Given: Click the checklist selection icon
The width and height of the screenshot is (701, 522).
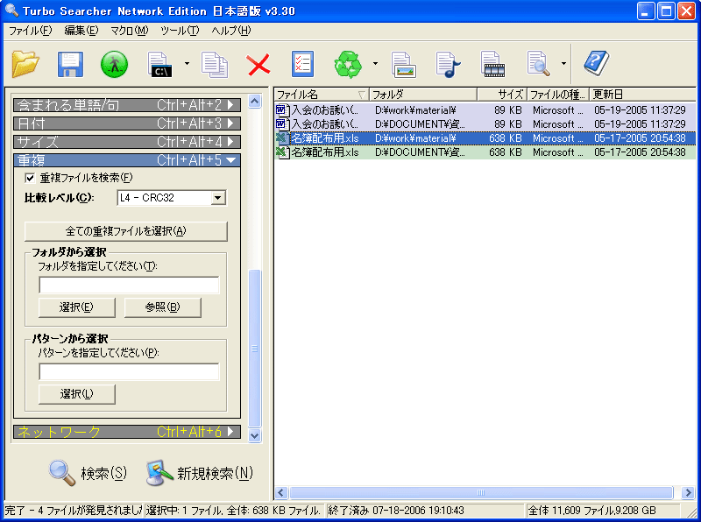Looking at the screenshot, I should [x=302, y=64].
